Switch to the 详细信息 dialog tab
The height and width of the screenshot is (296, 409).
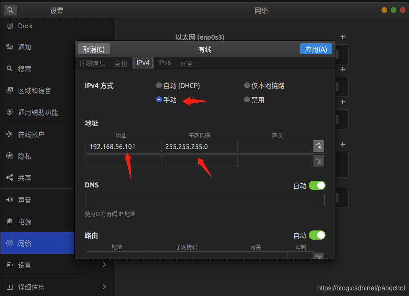[92, 63]
